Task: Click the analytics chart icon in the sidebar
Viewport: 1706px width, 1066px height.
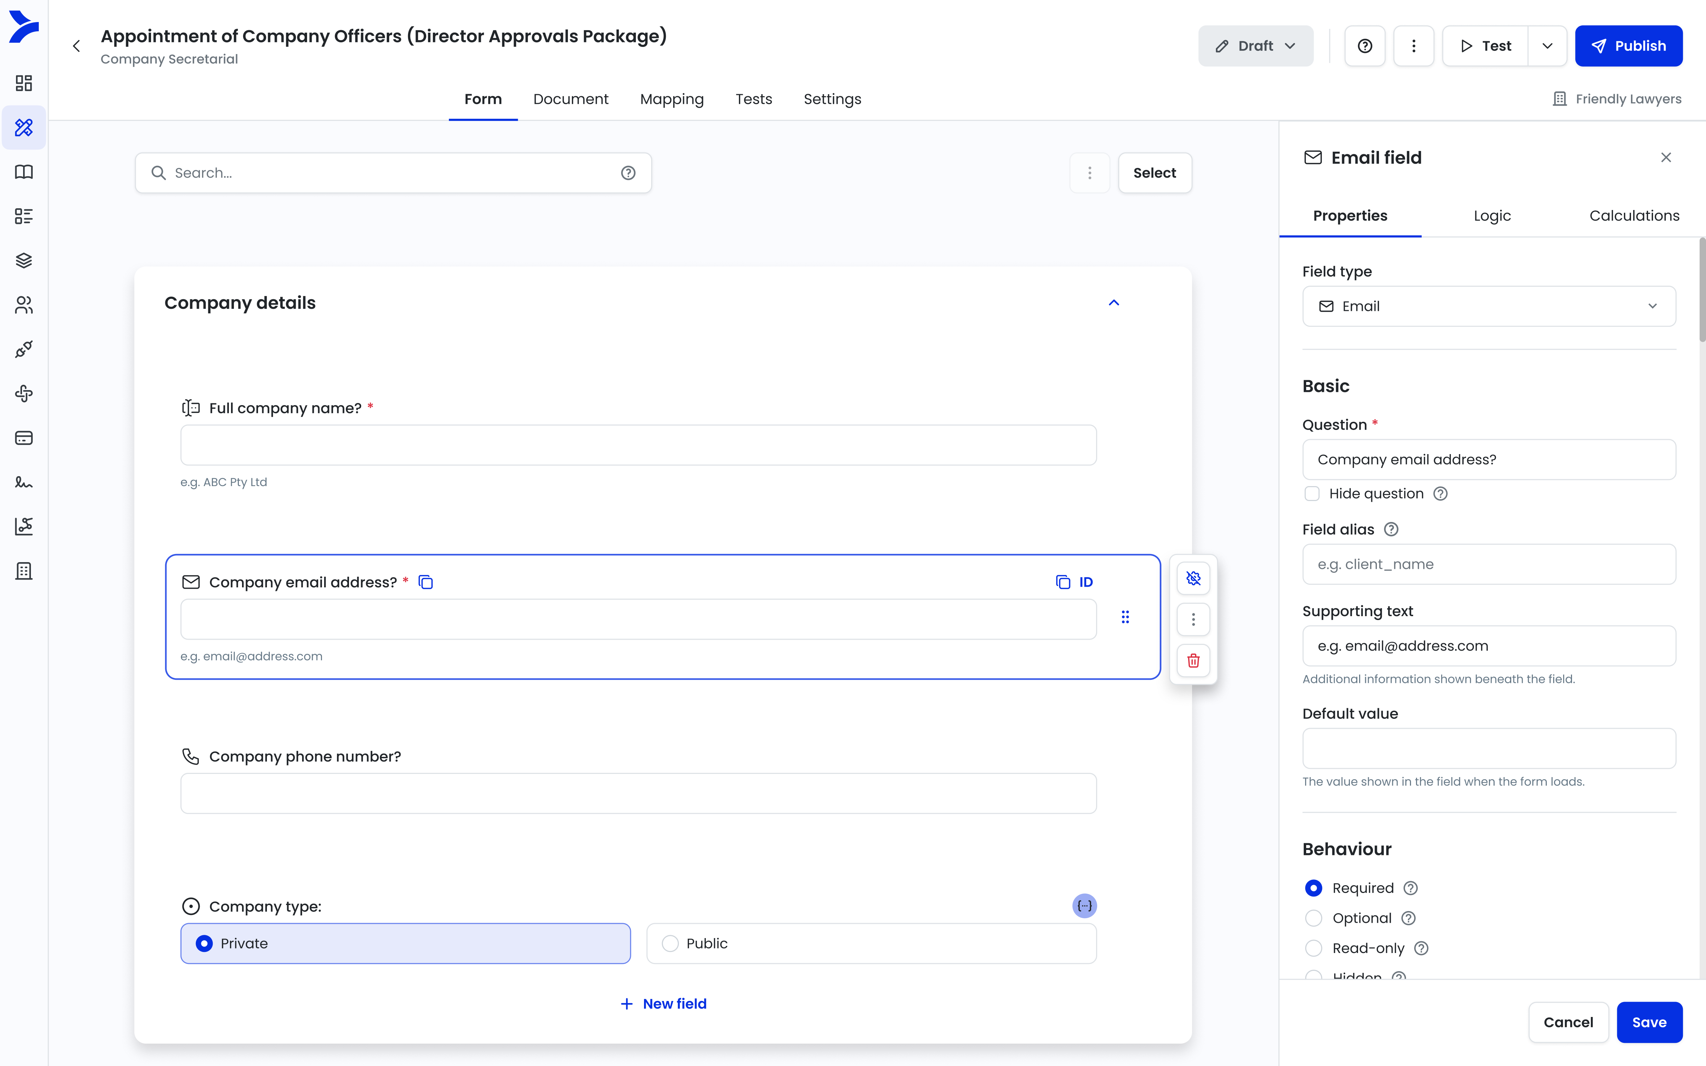Action: pos(24,526)
